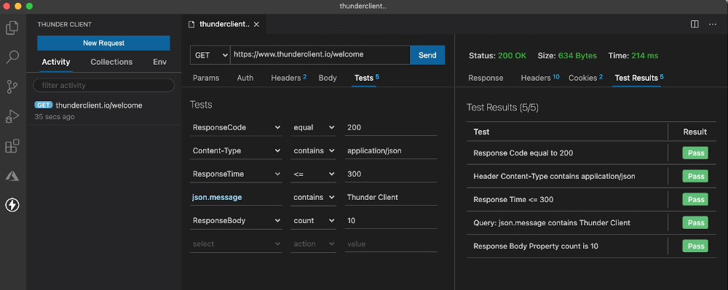Click the empty value placeholder field

[x=391, y=243]
